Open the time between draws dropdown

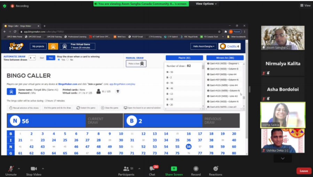click(32, 58)
